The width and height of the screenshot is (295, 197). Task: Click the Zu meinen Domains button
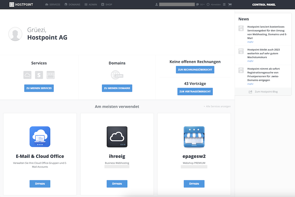tap(117, 88)
